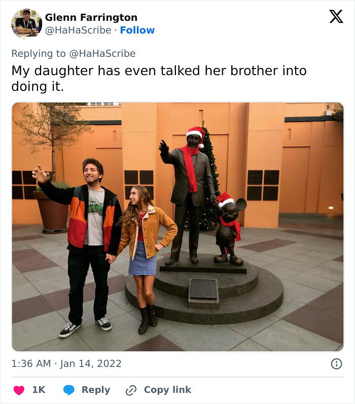Click the blue reply speech bubble icon
355x404 pixels.
pyautogui.click(x=69, y=390)
